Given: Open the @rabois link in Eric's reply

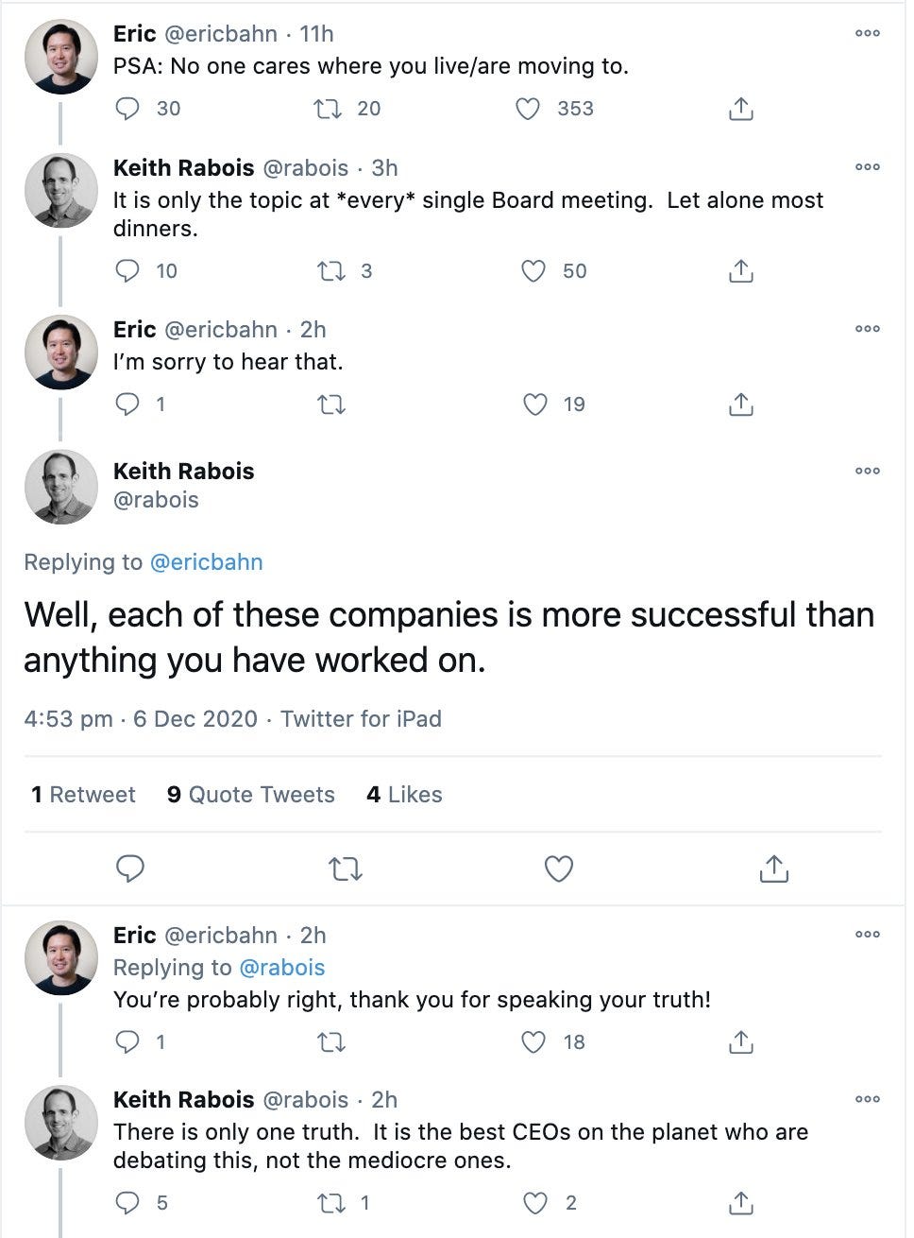Looking at the screenshot, I should coord(282,968).
